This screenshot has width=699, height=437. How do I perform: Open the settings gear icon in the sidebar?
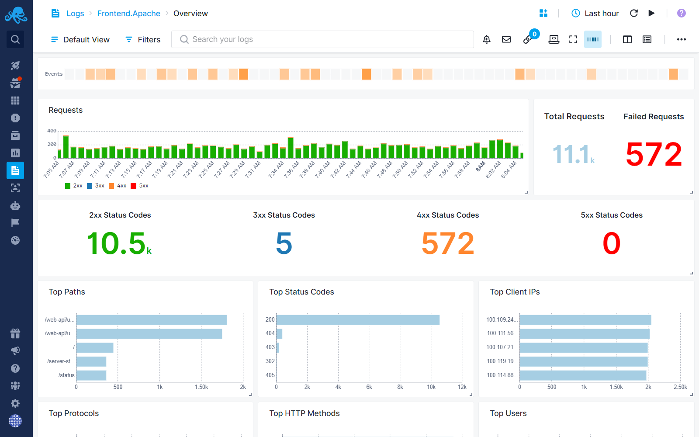point(15,403)
